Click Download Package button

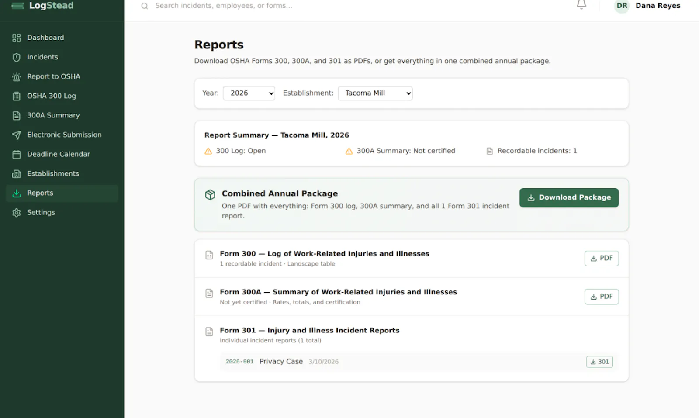pos(569,198)
